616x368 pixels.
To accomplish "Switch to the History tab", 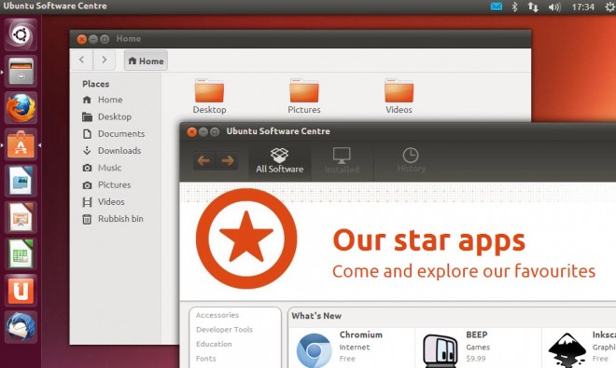I will click(x=411, y=161).
